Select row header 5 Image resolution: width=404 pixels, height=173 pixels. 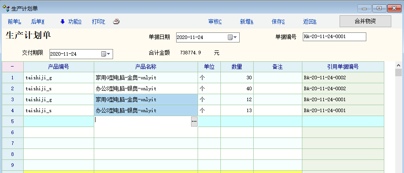tap(13, 121)
